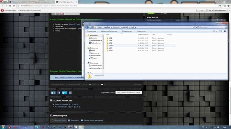Go back in the Opera browser
Viewport: 231px width, 129px height.
[x=3, y=6]
